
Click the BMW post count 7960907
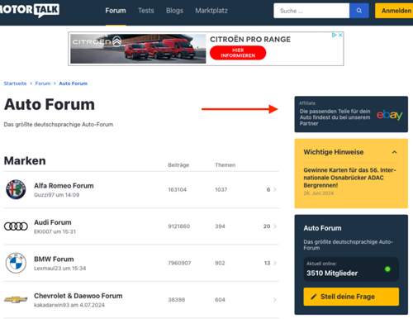pyautogui.click(x=179, y=263)
